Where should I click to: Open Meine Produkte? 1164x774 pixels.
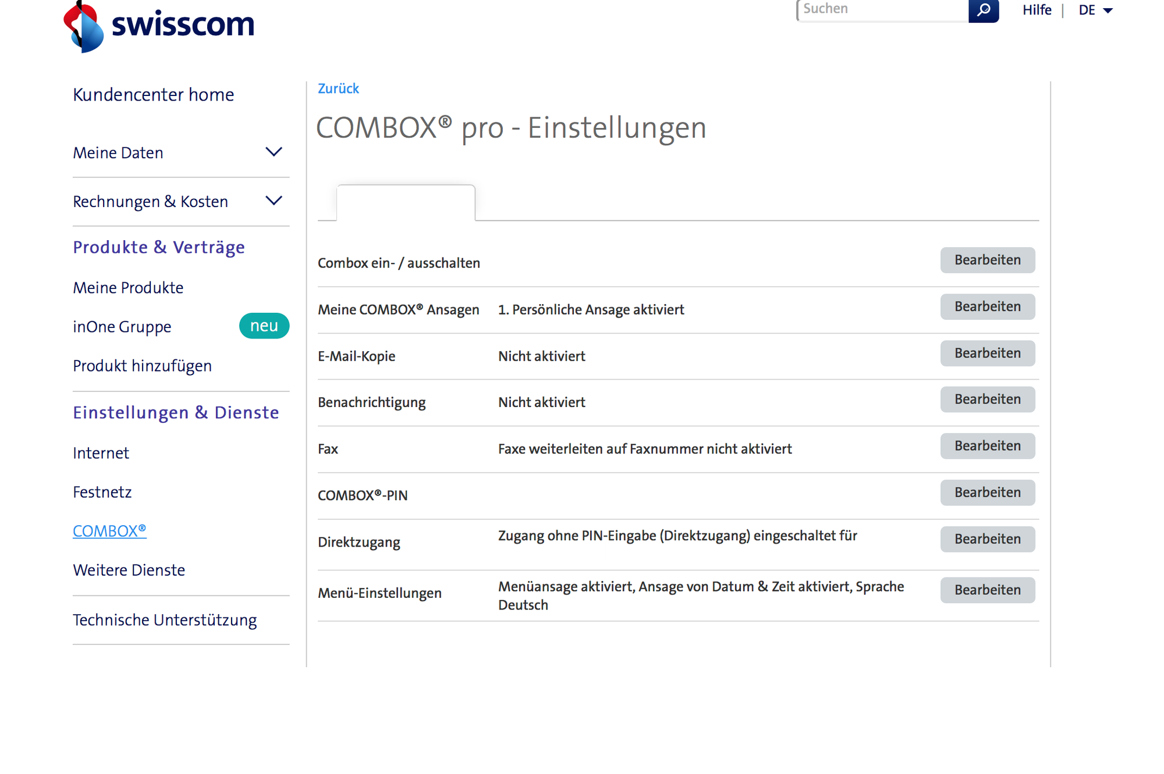(x=128, y=287)
